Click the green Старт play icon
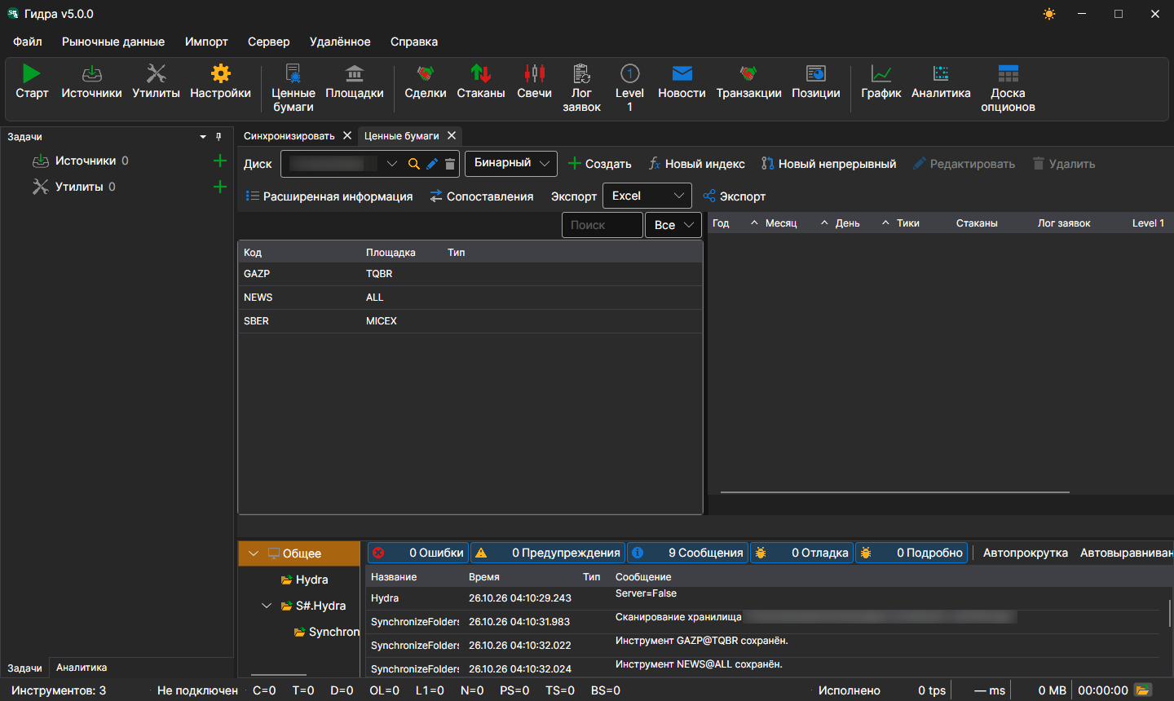The image size is (1174, 701). (31, 73)
